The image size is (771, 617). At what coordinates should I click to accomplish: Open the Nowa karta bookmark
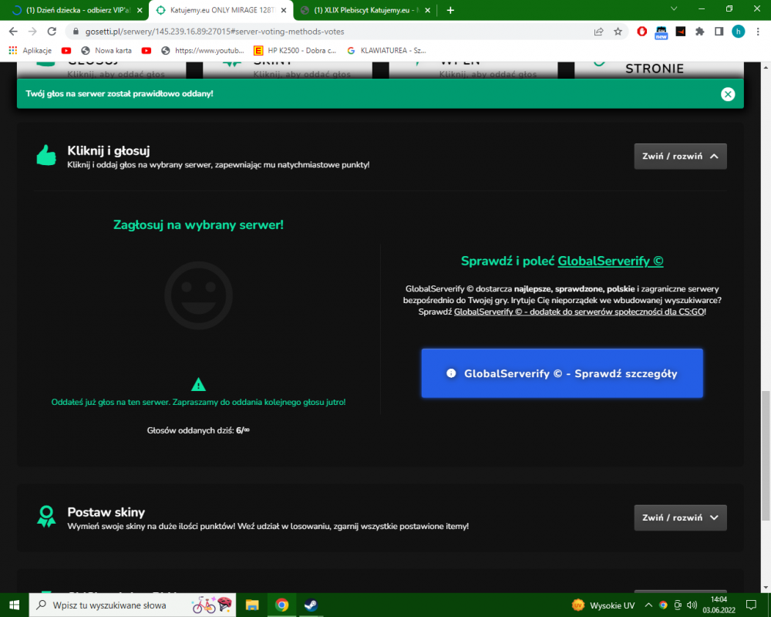pyautogui.click(x=106, y=51)
